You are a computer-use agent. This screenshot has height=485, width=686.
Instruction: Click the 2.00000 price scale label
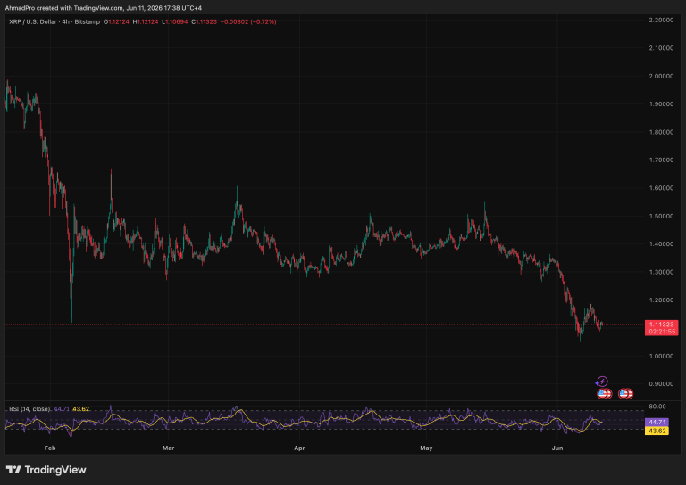point(661,76)
